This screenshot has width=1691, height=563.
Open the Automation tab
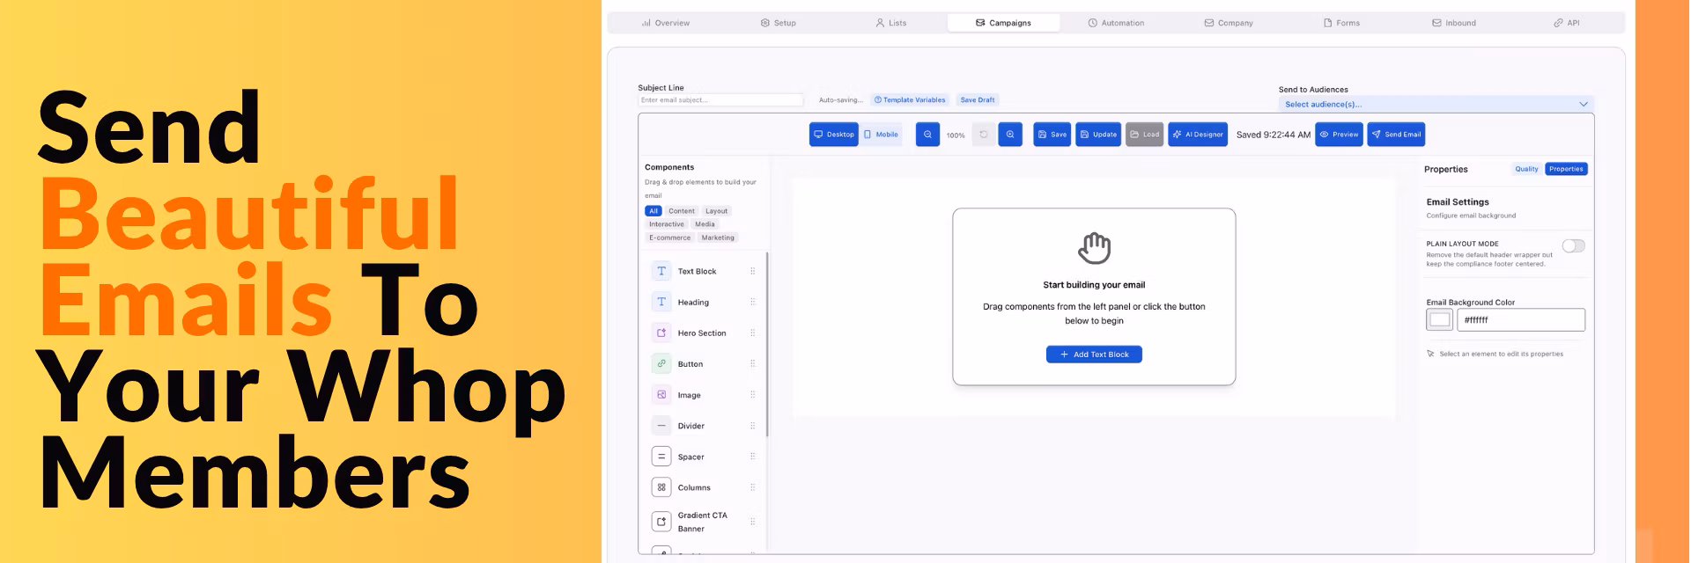pyautogui.click(x=1116, y=23)
